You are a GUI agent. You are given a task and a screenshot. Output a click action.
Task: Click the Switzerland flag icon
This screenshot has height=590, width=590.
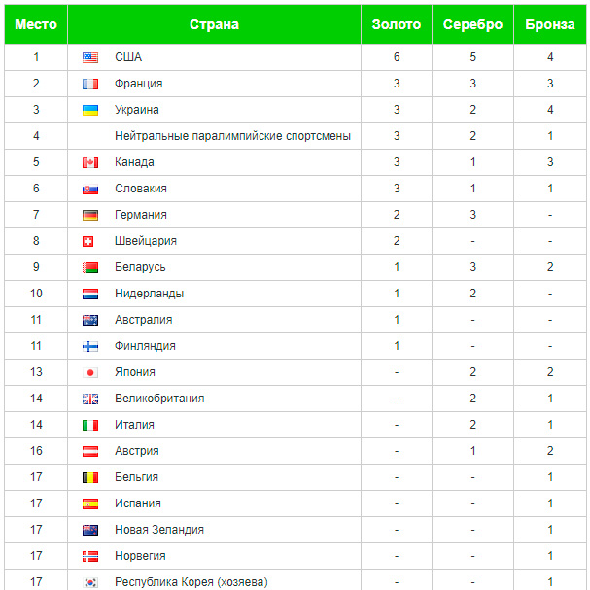click(x=88, y=241)
